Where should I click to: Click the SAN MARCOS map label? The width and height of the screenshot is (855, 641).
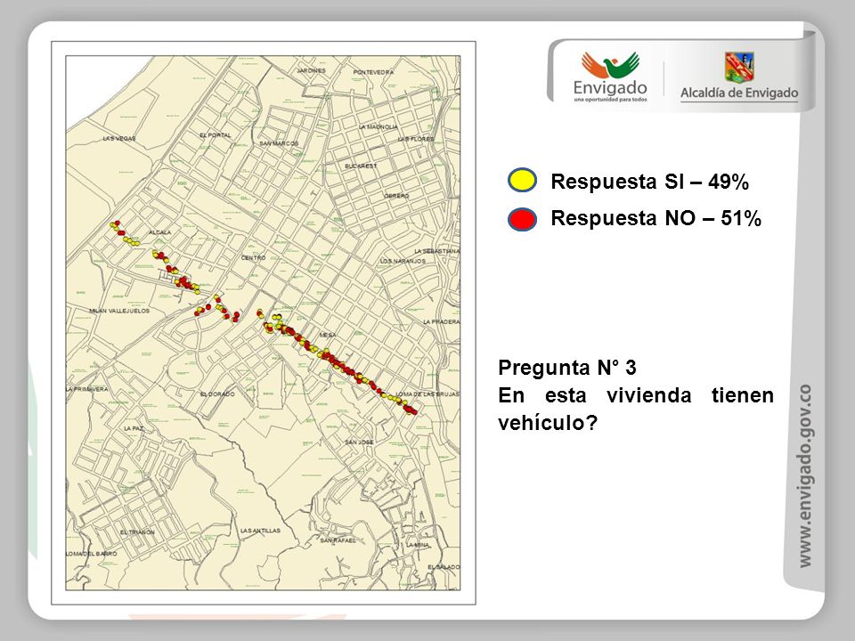[279, 143]
